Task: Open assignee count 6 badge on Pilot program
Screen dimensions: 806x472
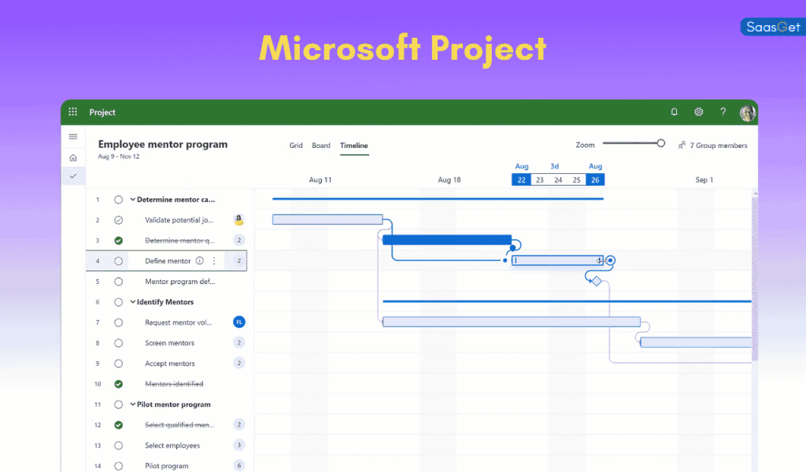Action: pyautogui.click(x=239, y=466)
